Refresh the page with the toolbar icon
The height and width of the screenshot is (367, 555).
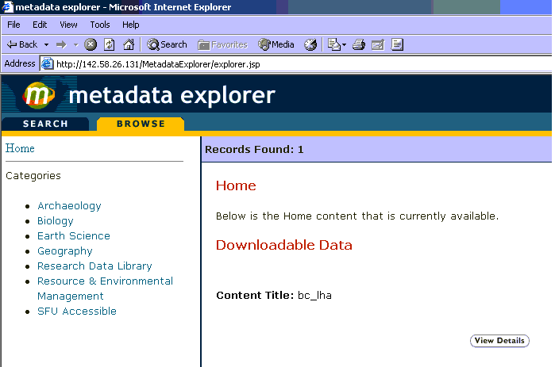click(110, 44)
